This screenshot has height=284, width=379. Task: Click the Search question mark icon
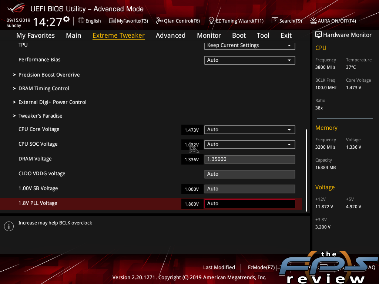point(275,21)
